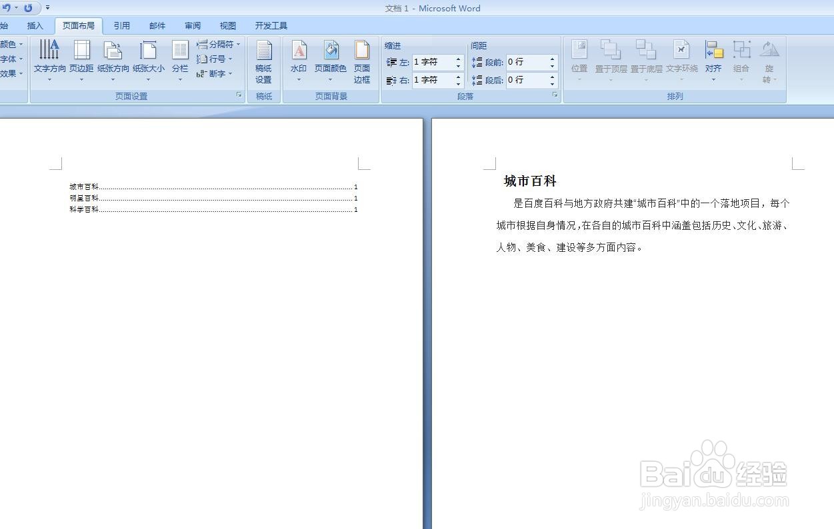Set up columns with 分栏
834x529 pixels.
click(180, 60)
